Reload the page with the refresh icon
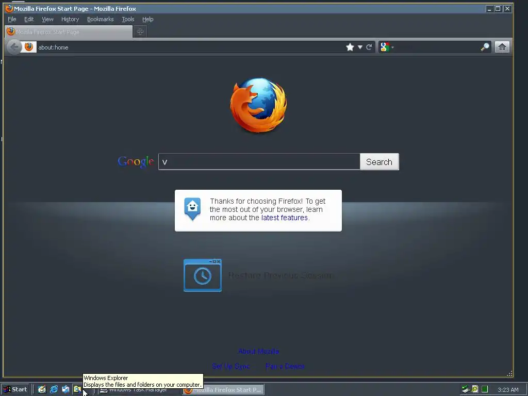The width and height of the screenshot is (528, 396). pos(369,47)
